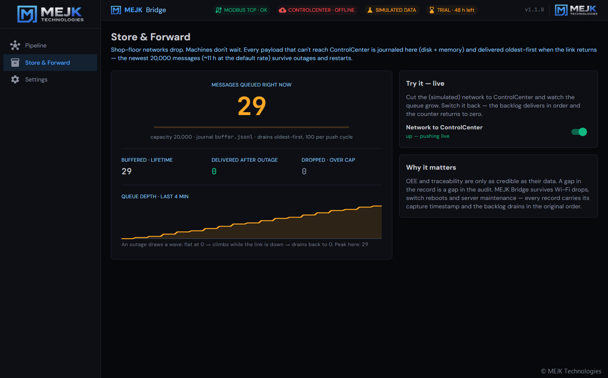Click the 'up — pushing live' status text
The image size is (608, 378).
pyautogui.click(x=428, y=136)
